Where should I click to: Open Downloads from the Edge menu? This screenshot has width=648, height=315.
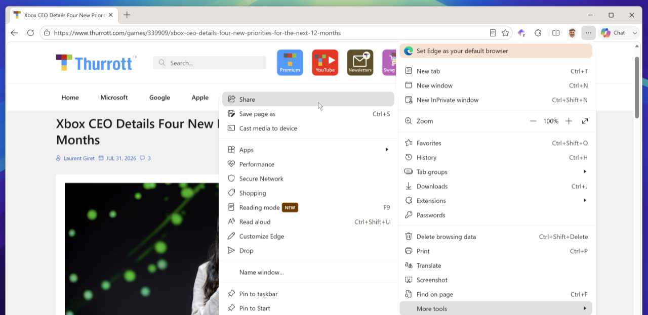coord(496,186)
